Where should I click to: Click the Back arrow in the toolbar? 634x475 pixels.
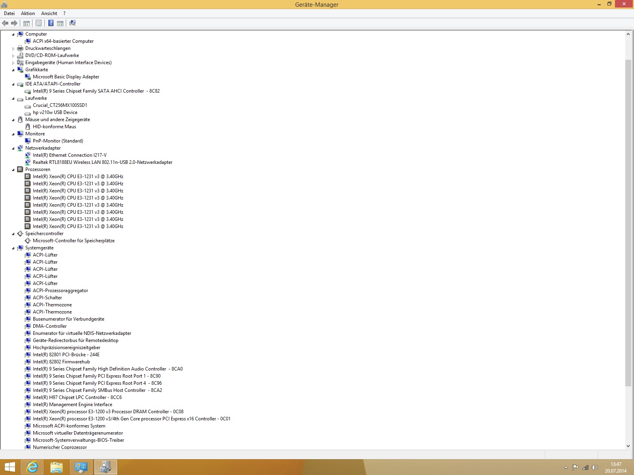(x=5, y=23)
